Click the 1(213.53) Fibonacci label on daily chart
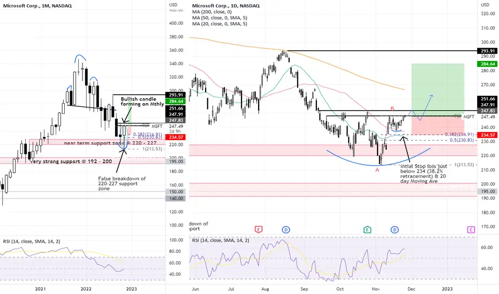This screenshot has height=294, width=499. coord(464,165)
